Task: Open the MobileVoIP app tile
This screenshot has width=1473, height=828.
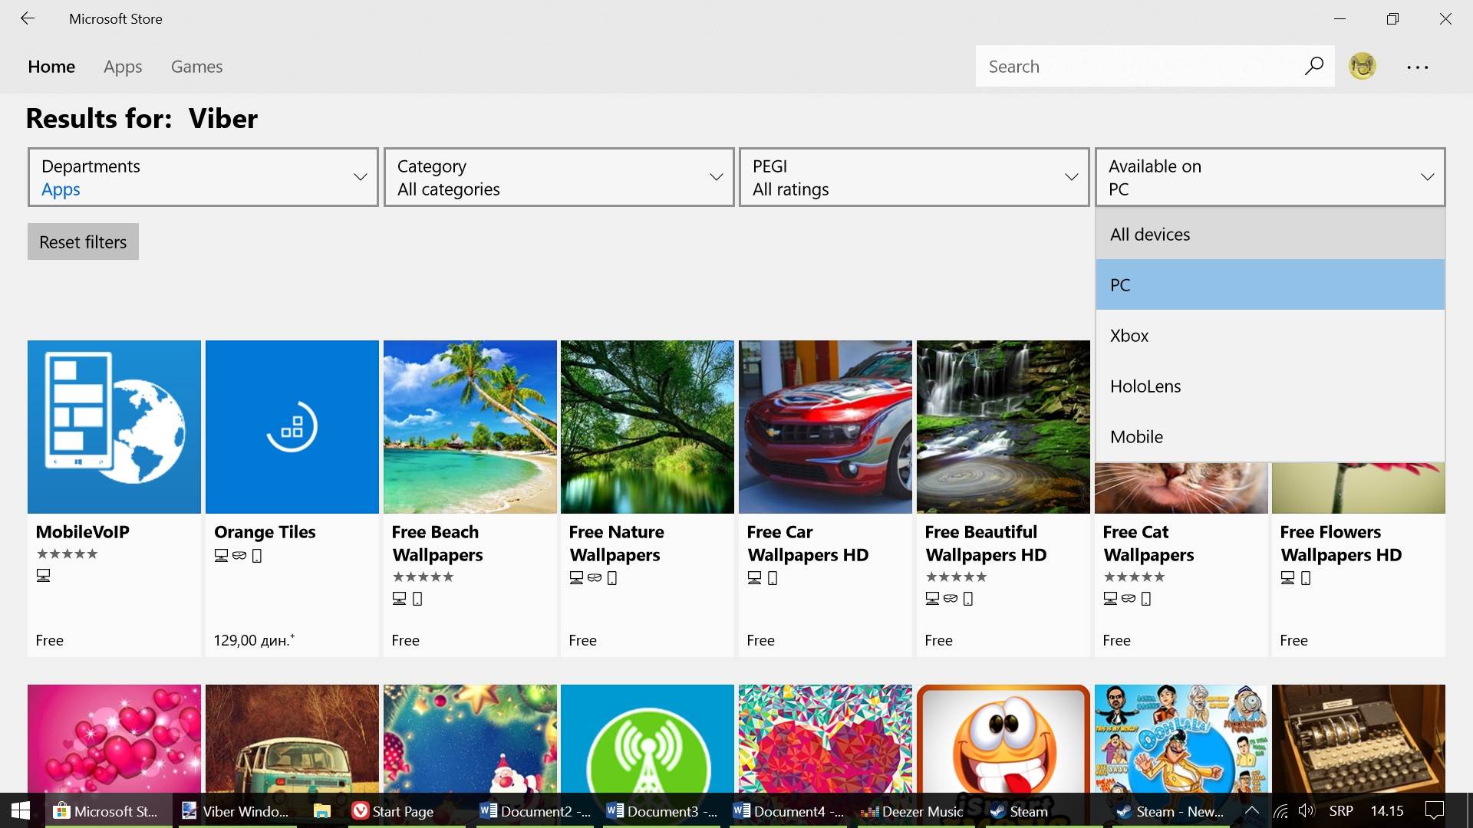Action: pos(114,427)
